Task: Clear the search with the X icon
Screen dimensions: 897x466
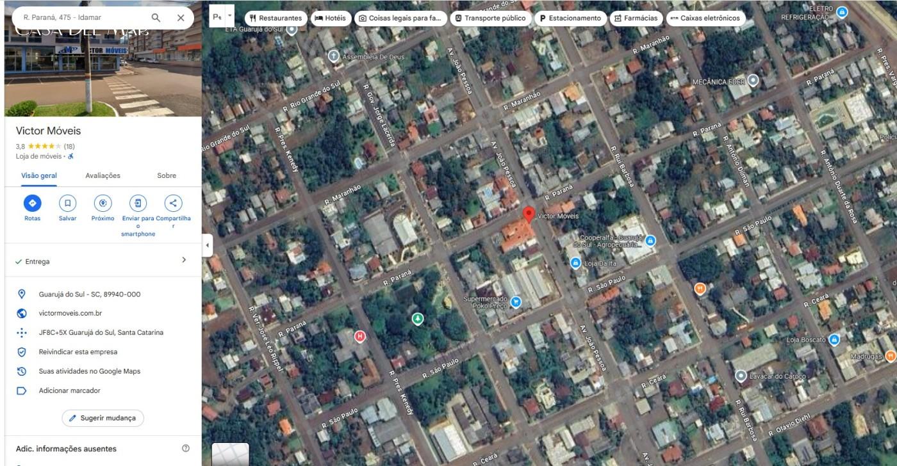Action: pyautogui.click(x=181, y=17)
